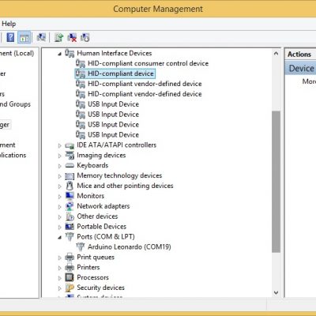316x316 pixels.
Task: Click the Mice and other pointing devices icon
Action: click(70, 186)
